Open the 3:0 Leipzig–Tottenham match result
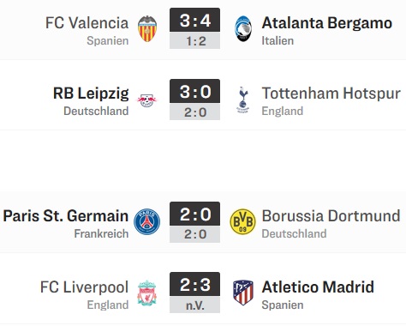This screenshot has height=326, width=406. 194,100
